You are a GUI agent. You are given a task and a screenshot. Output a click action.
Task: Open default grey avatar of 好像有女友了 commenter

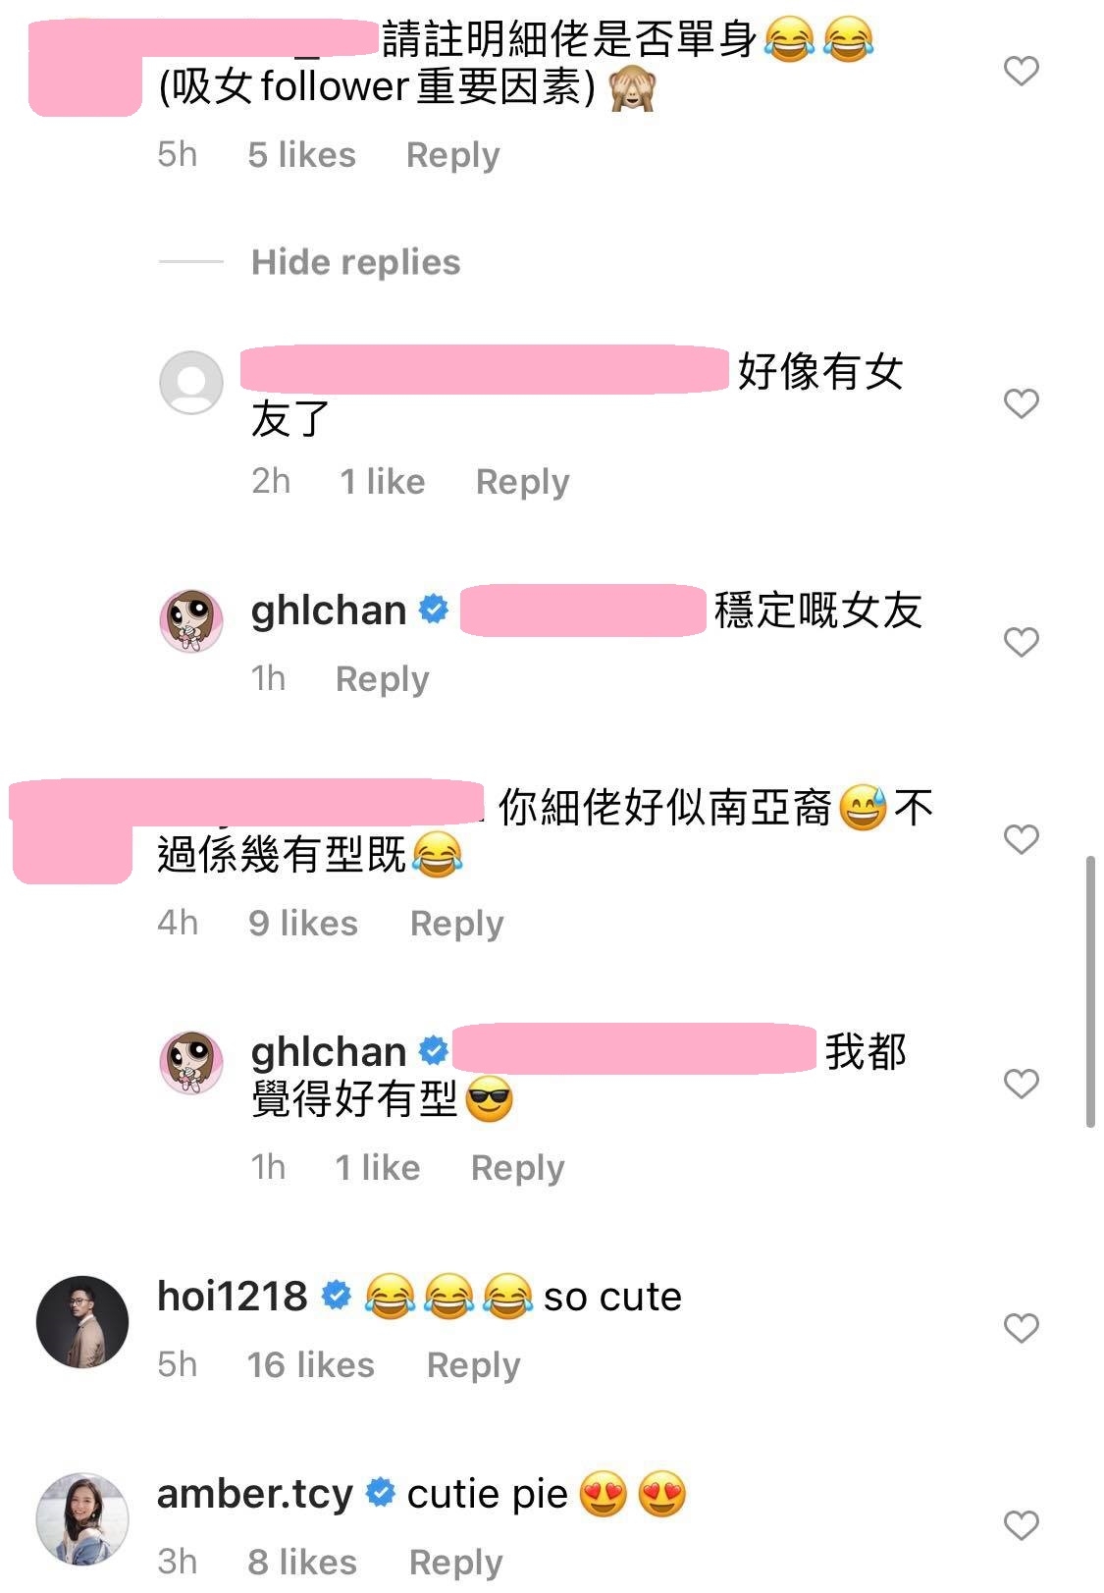pyautogui.click(x=191, y=383)
